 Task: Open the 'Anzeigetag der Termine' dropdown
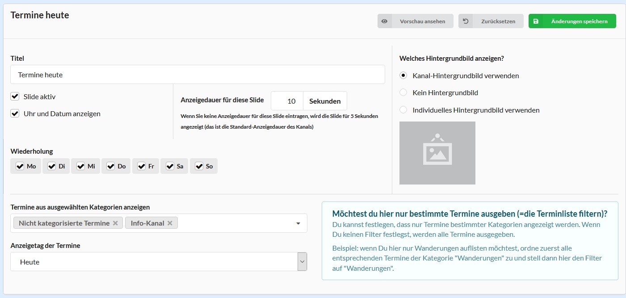(159, 262)
